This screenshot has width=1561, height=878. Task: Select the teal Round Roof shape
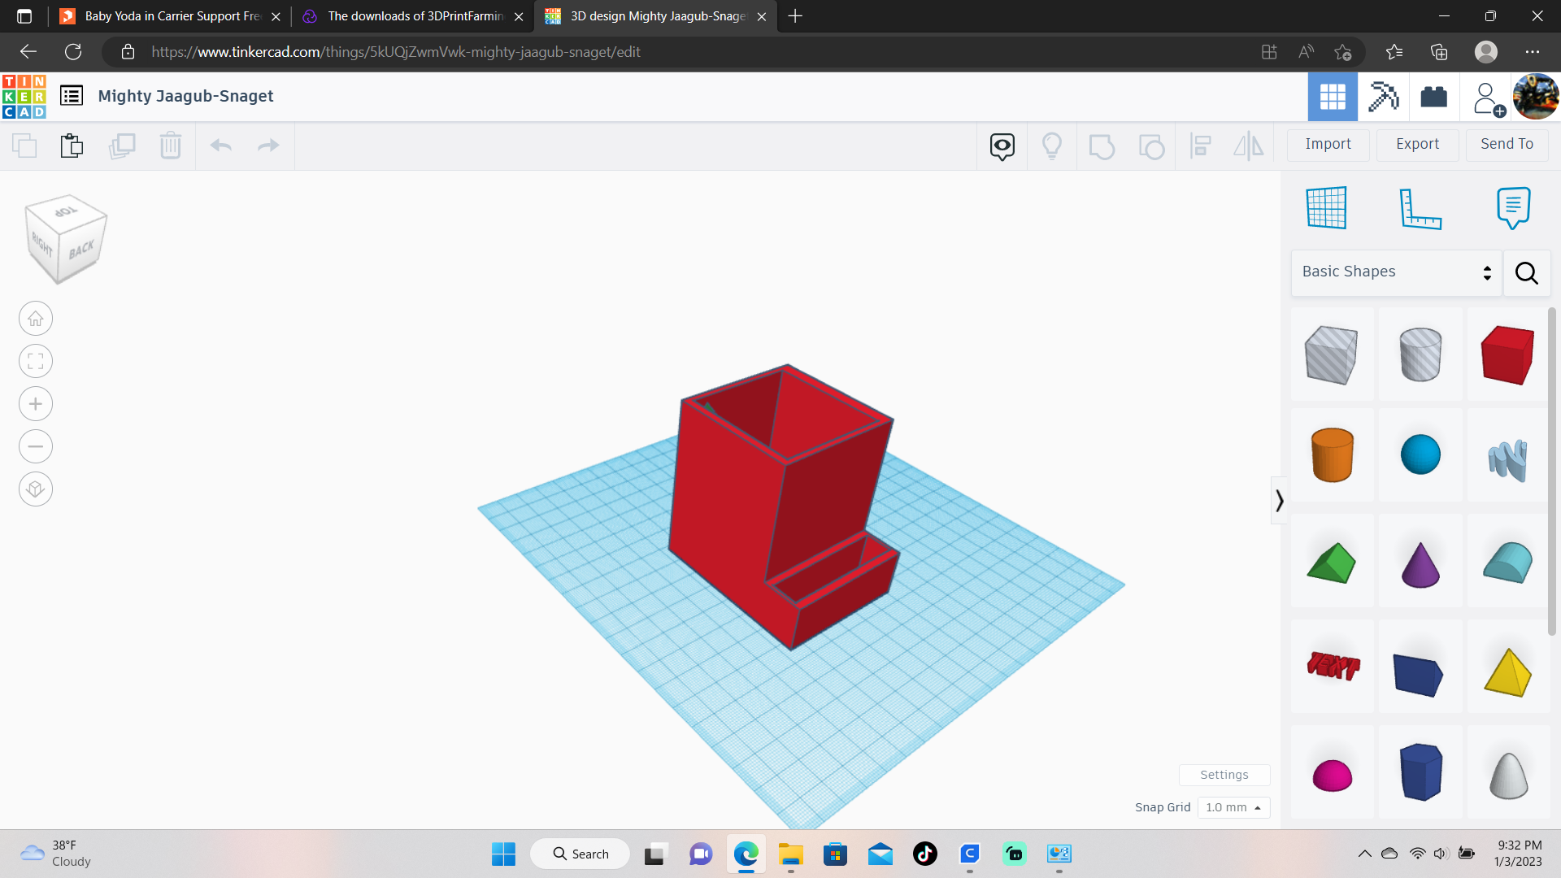(x=1508, y=563)
